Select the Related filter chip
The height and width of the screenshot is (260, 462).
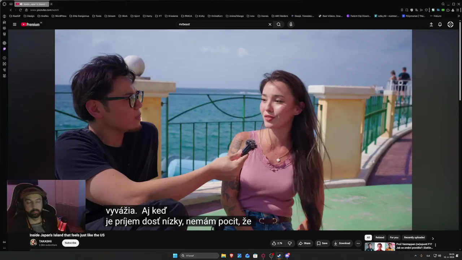pos(380,238)
